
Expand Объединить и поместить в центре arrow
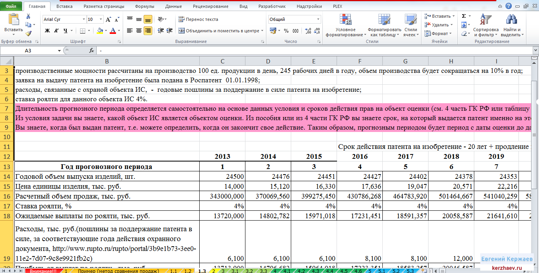pyautogui.click(x=262, y=31)
